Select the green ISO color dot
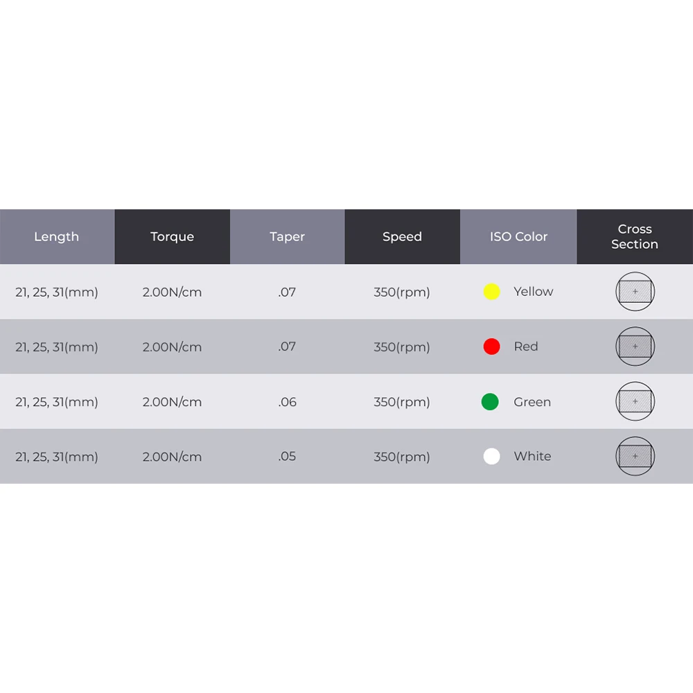693x693 pixels. click(490, 401)
